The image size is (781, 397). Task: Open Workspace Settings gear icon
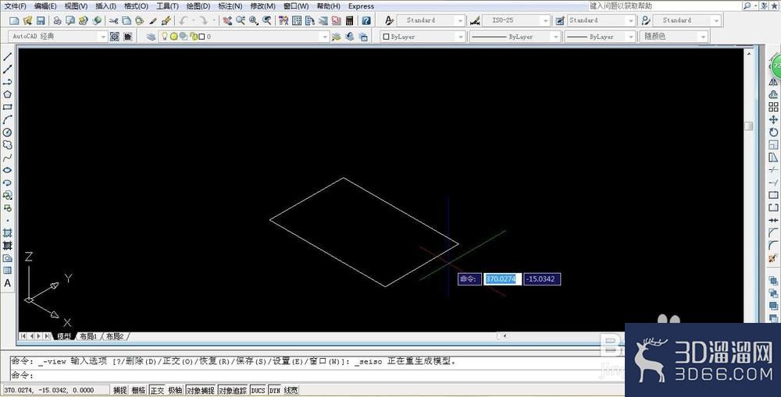[115, 37]
